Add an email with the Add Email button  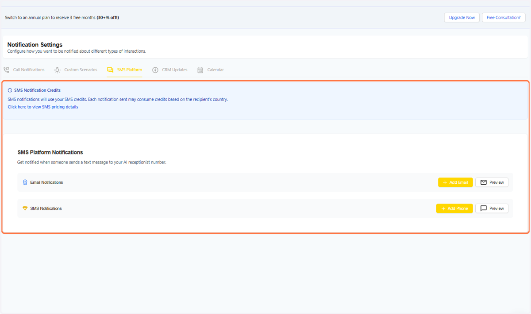click(x=455, y=182)
